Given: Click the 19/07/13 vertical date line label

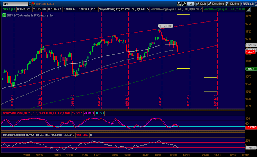Looking at the screenshot, I should point(99,100).
